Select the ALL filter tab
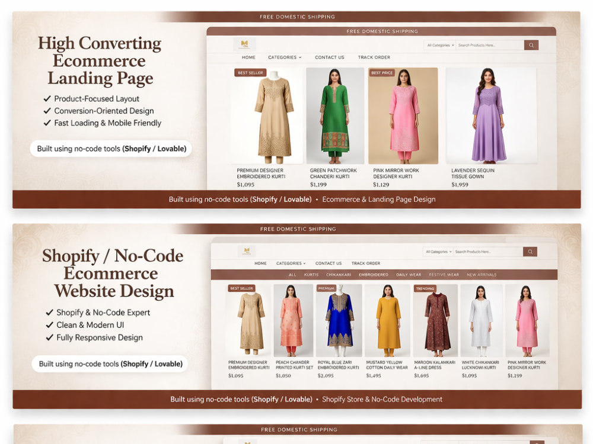Screen dimensions: 593x444 tap(292, 275)
